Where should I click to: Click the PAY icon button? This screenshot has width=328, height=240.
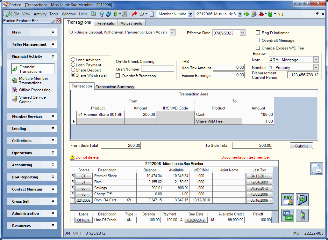[288, 199]
